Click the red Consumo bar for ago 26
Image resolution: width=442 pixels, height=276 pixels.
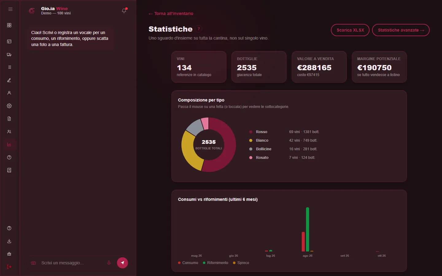(x=303, y=242)
